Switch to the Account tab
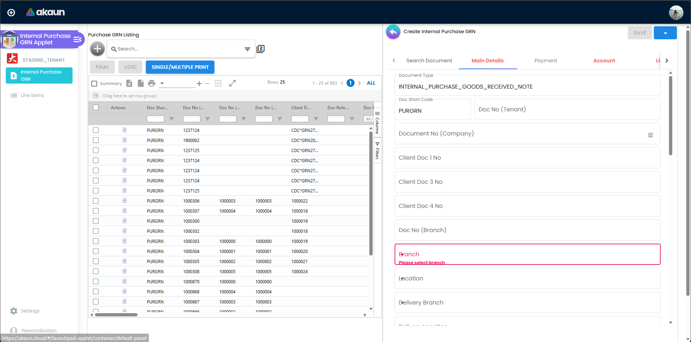This screenshot has height=342, width=691. [604, 61]
